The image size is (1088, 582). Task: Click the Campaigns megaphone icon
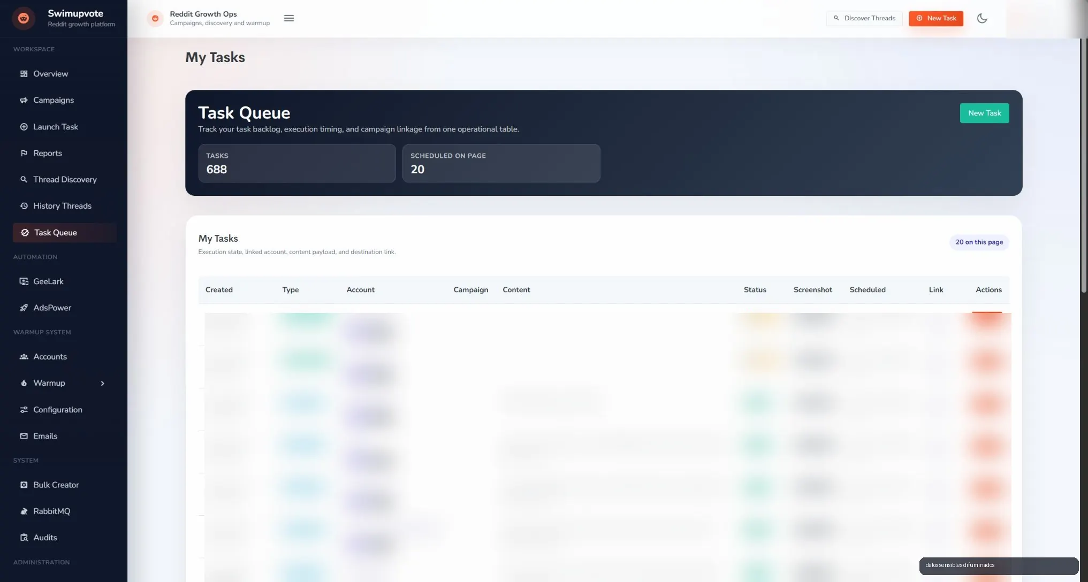click(x=24, y=100)
